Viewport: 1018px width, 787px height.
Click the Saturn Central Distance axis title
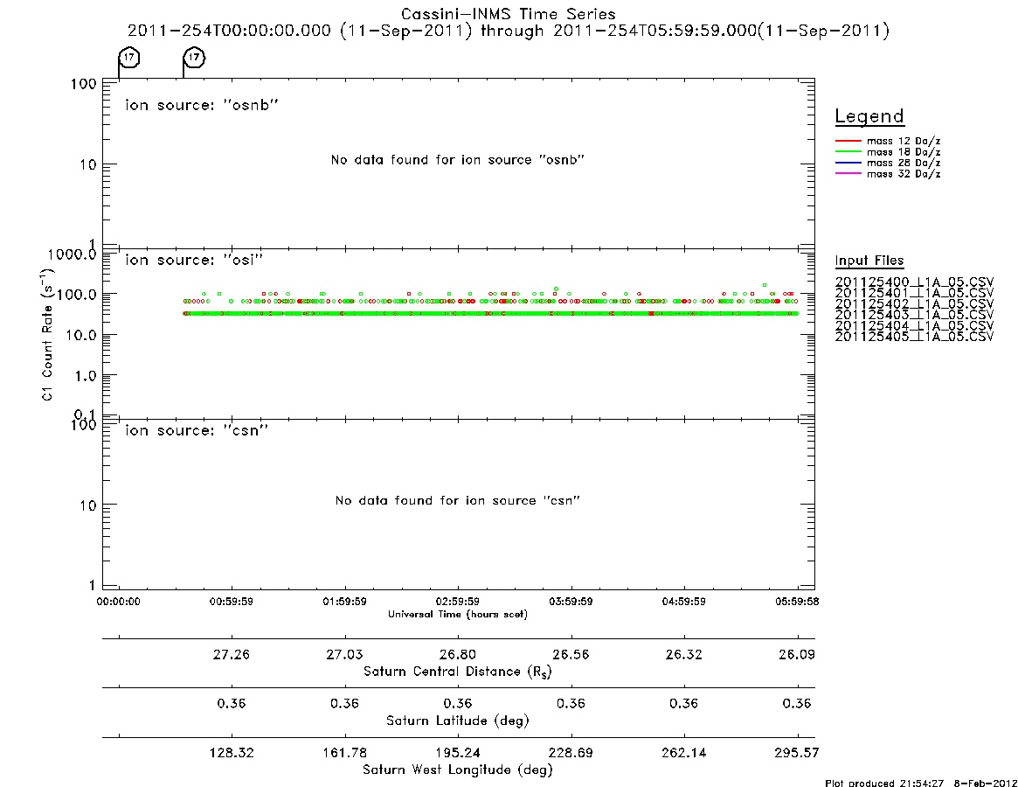point(458,672)
